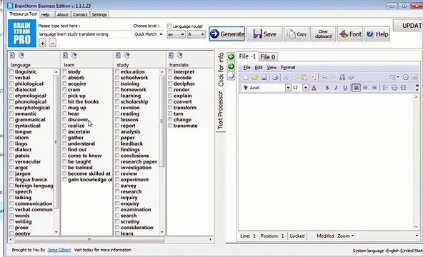The image size is (423, 257).
Task: Click the second icon above the 'study' column
Action: (126, 55)
